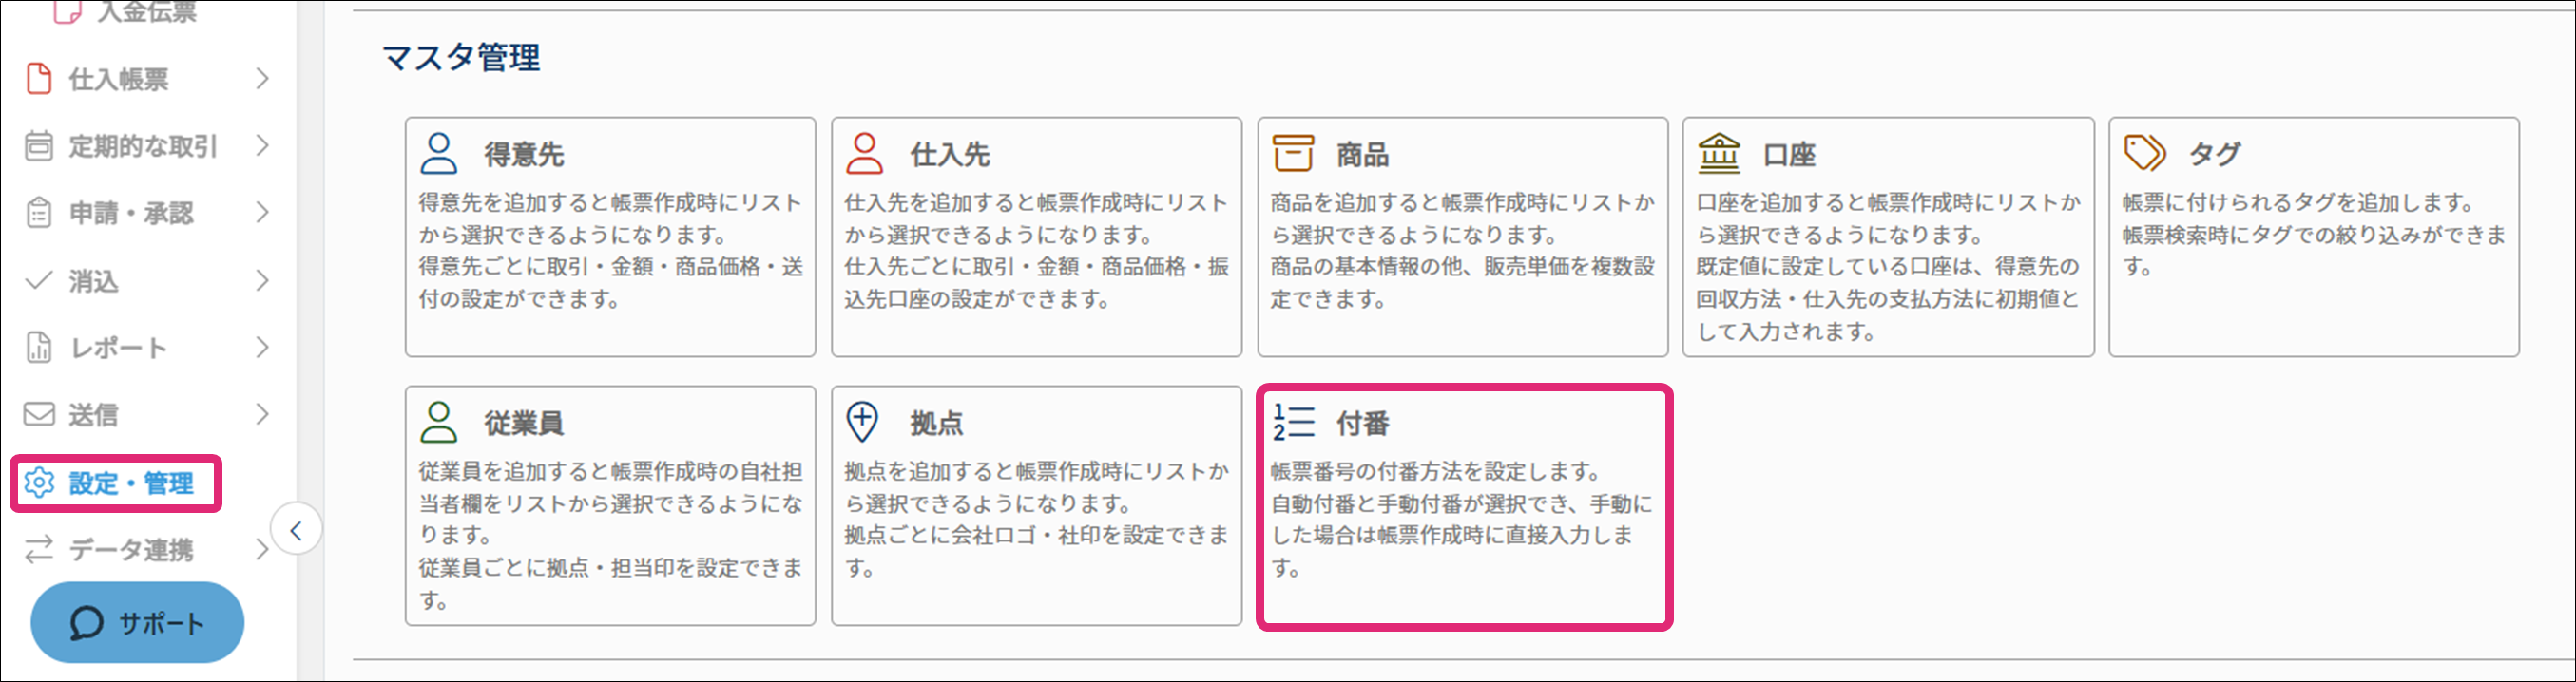Expand the 申請・承認 submenu chevron
This screenshot has height=682, width=2576.
262,213
